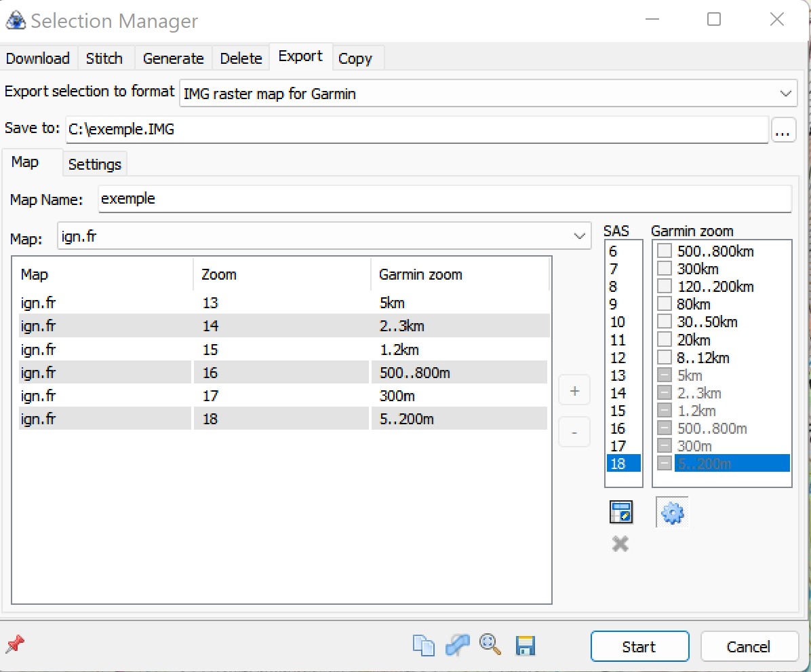Click the gray X delete icon
Image resolution: width=811 pixels, height=672 pixels.
coord(620,544)
